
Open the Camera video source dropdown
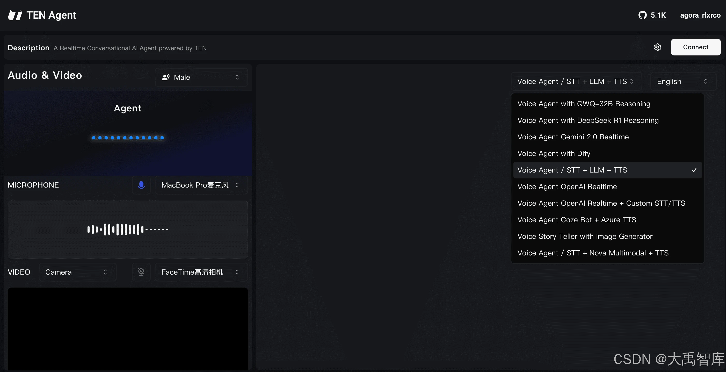tap(77, 272)
